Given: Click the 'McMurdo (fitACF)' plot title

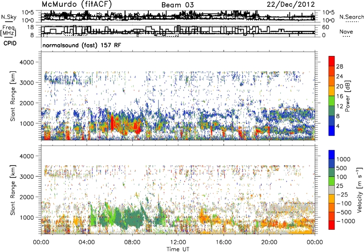Looking at the screenshot, I should (76, 4).
